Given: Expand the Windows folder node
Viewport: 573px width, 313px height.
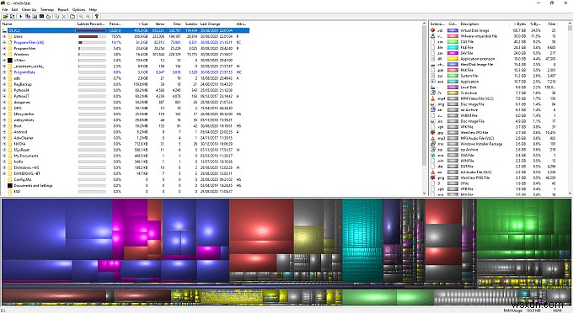Looking at the screenshot, I should [x=4, y=55].
